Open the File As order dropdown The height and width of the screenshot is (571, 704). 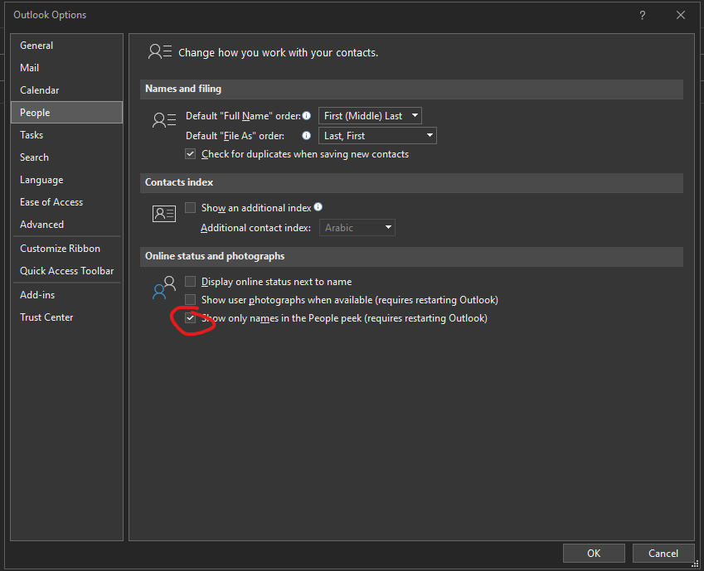[377, 136]
